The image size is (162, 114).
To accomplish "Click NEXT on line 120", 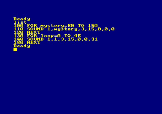I will 33,32.
